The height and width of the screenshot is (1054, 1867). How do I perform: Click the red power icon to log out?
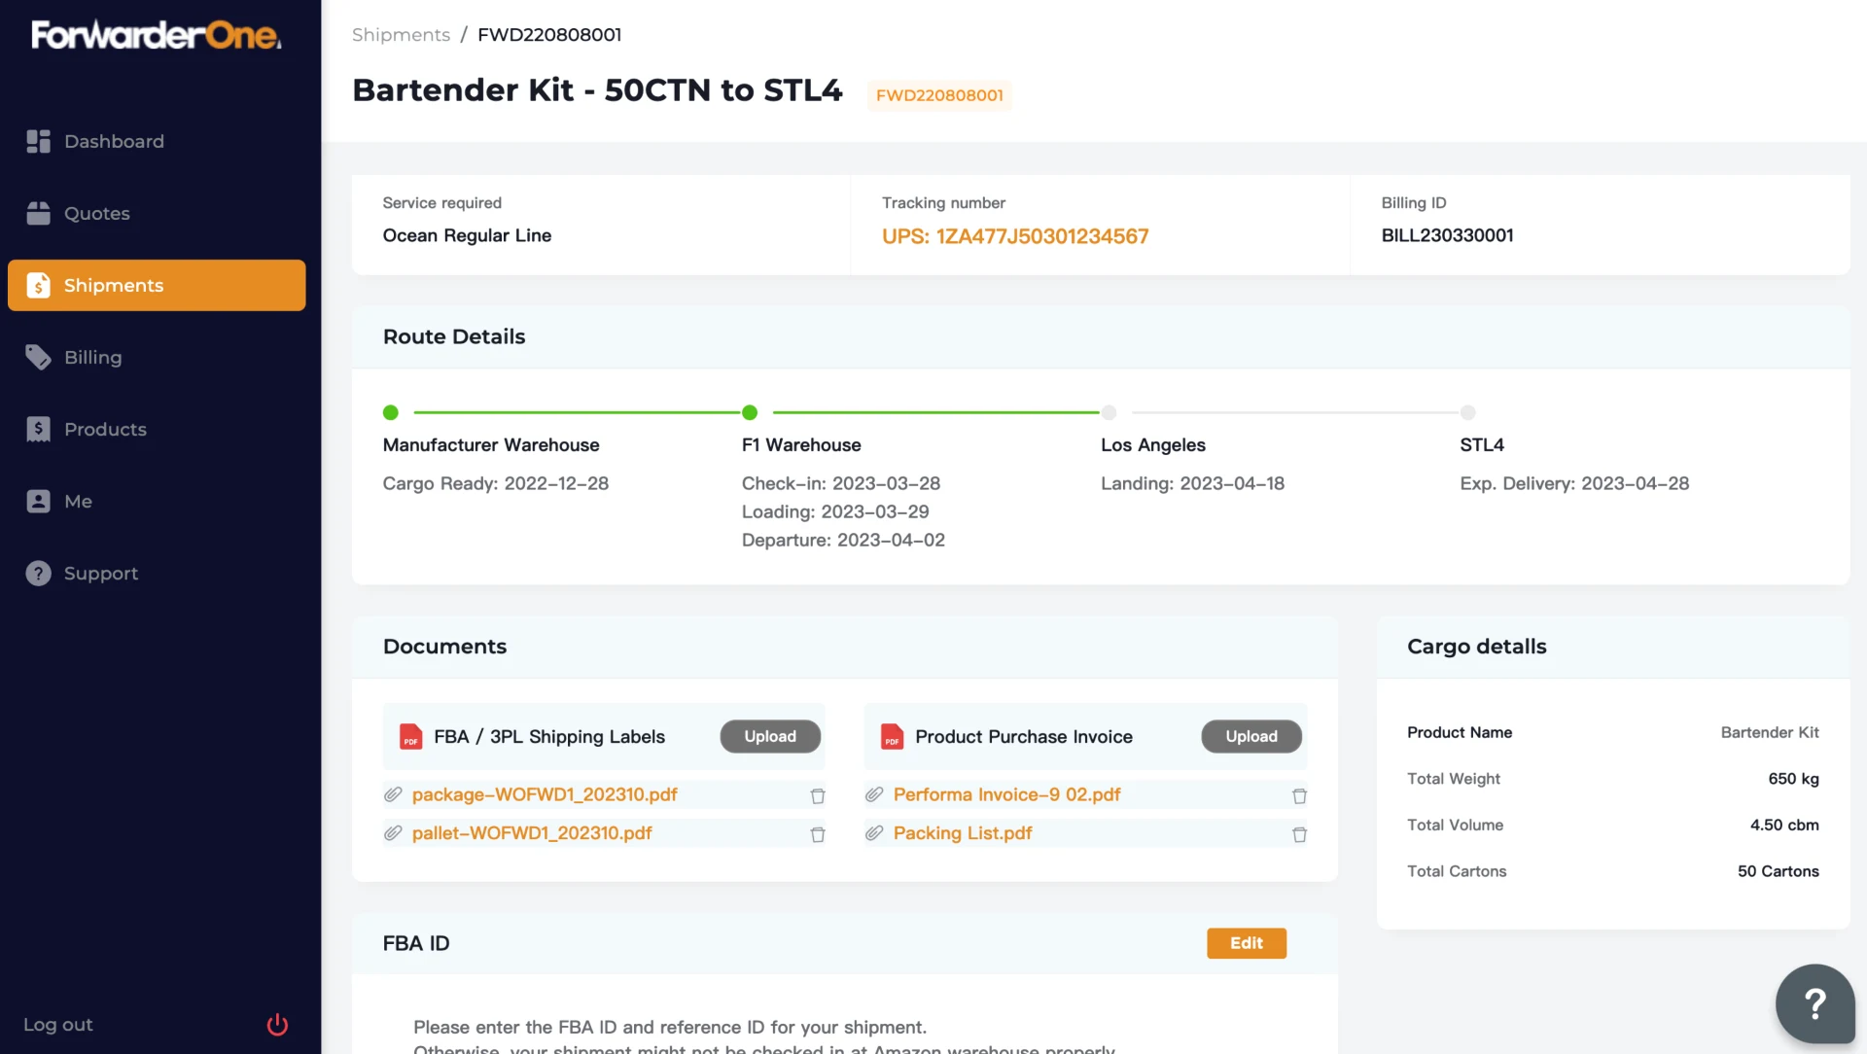(x=277, y=1025)
